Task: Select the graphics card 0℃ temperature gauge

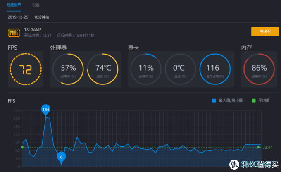Action: [181, 69]
